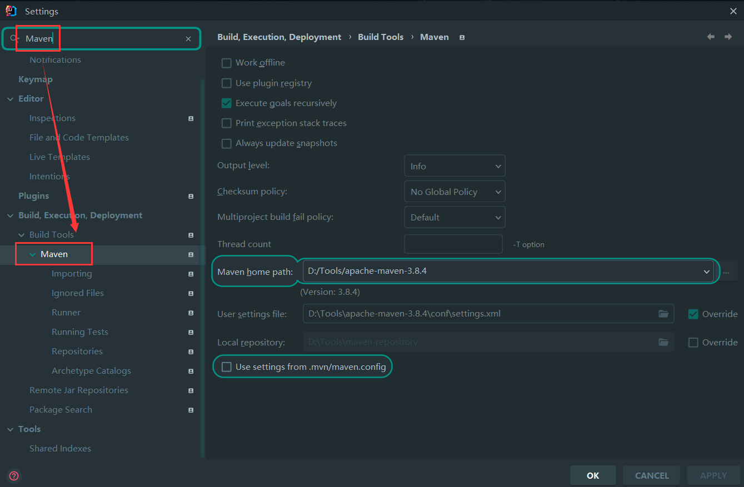This screenshot has width=744, height=487.
Task: Browse for the Maven home path directory
Action: pyautogui.click(x=726, y=272)
